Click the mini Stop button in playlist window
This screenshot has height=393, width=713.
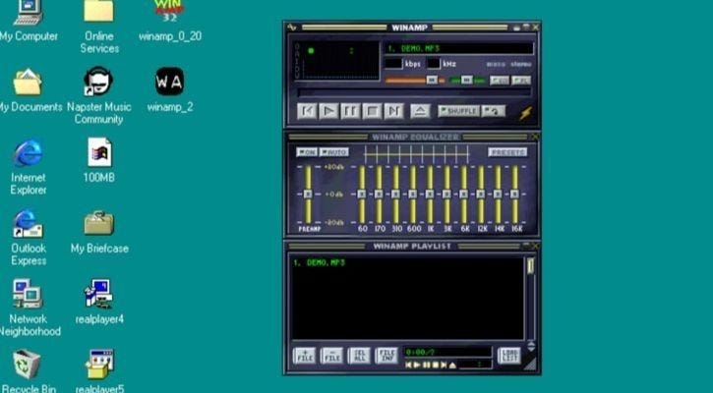point(436,365)
